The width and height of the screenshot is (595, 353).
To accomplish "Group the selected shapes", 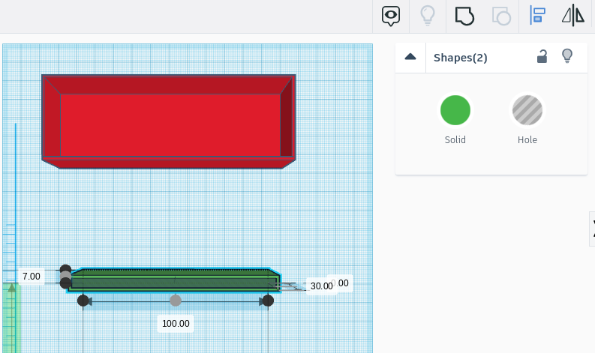I will (464, 16).
